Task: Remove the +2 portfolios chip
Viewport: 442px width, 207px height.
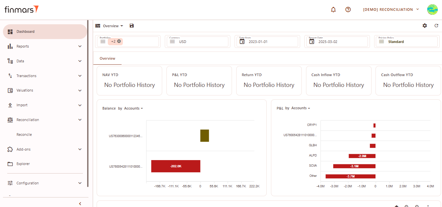Action: pos(119,41)
